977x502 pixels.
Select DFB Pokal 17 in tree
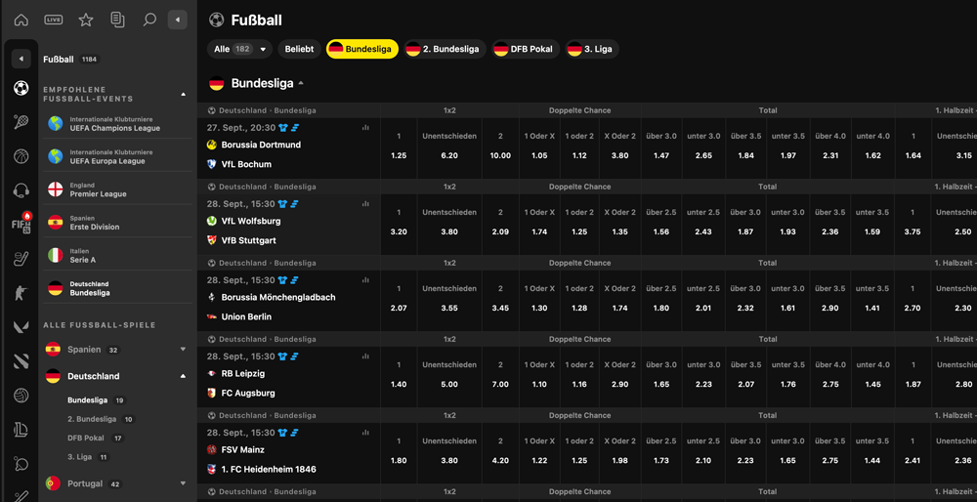[96, 439]
